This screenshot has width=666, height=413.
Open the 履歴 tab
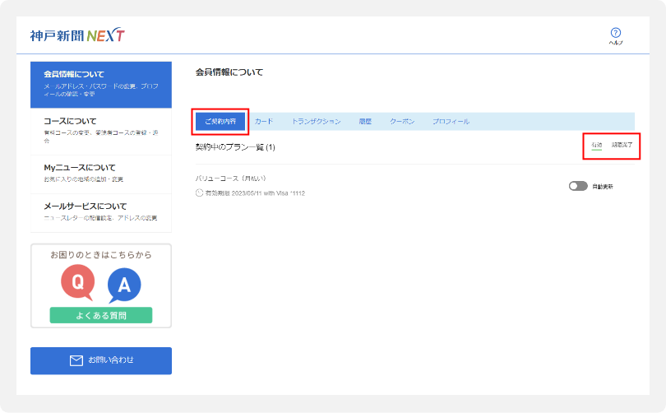[x=365, y=122]
